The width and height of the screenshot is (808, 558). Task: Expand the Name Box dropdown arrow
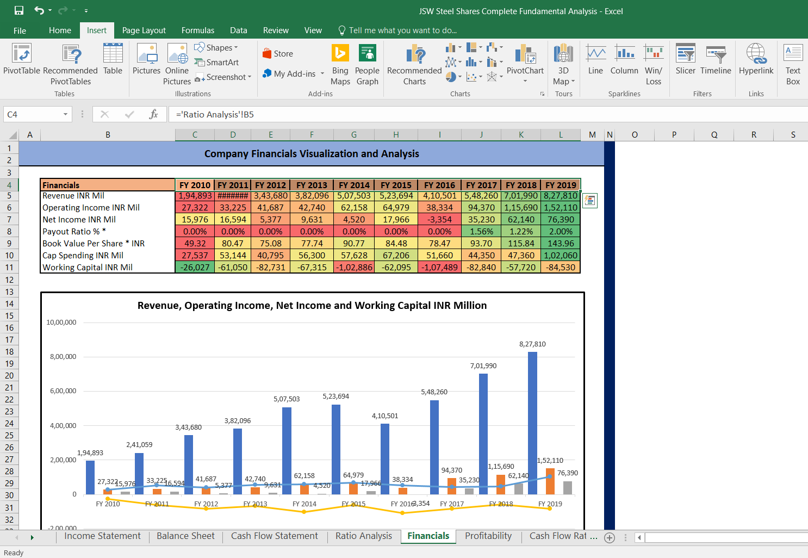click(x=65, y=114)
